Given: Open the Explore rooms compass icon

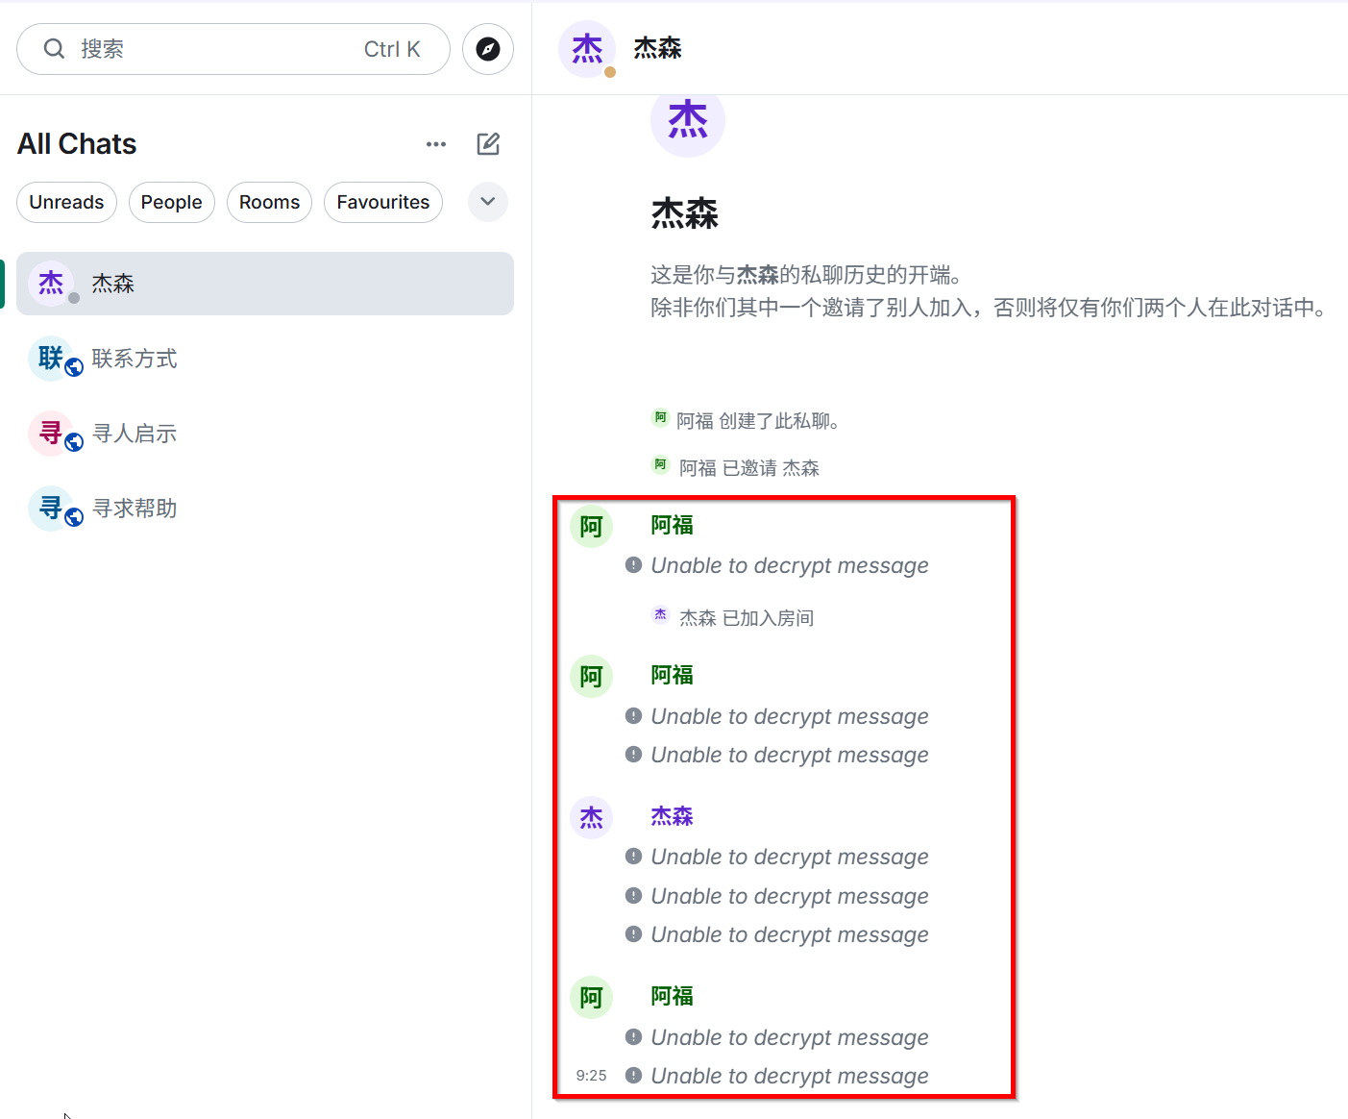Looking at the screenshot, I should (488, 49).
